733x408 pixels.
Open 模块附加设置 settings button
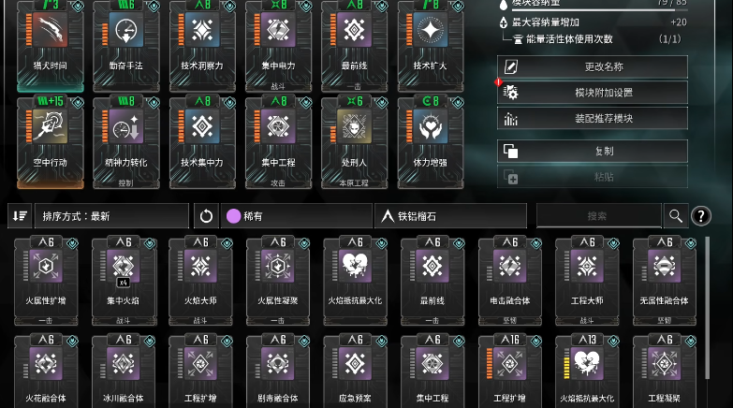tap(593, 93)
